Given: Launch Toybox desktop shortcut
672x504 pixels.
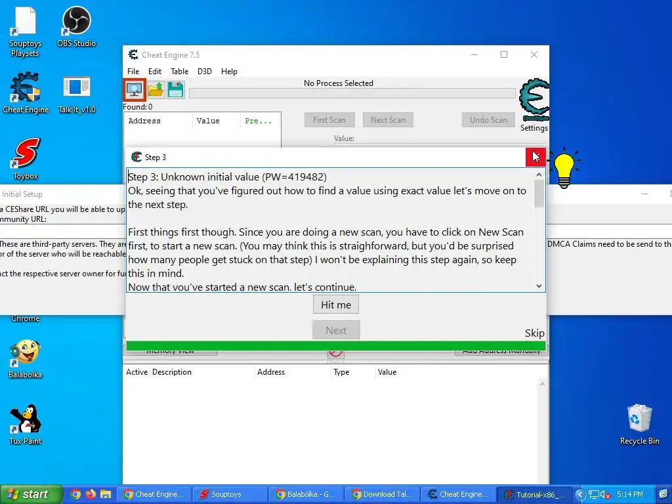Looking at the screenshot, I should (x=26, y=158).
